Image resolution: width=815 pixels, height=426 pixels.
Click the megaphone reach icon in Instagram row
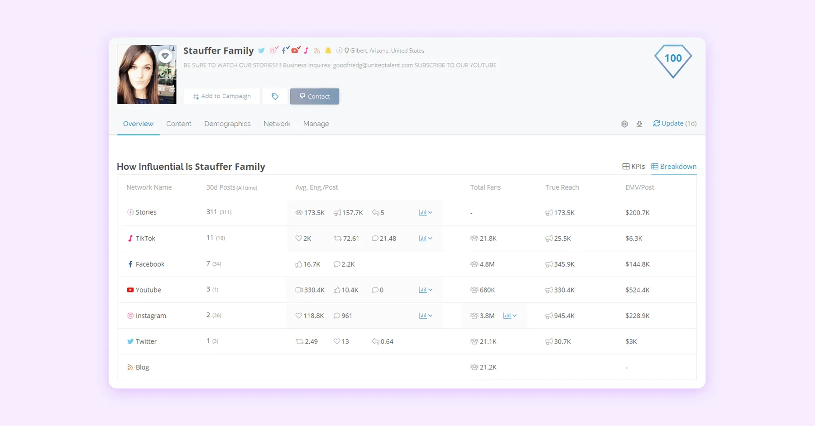click(549, 316)
